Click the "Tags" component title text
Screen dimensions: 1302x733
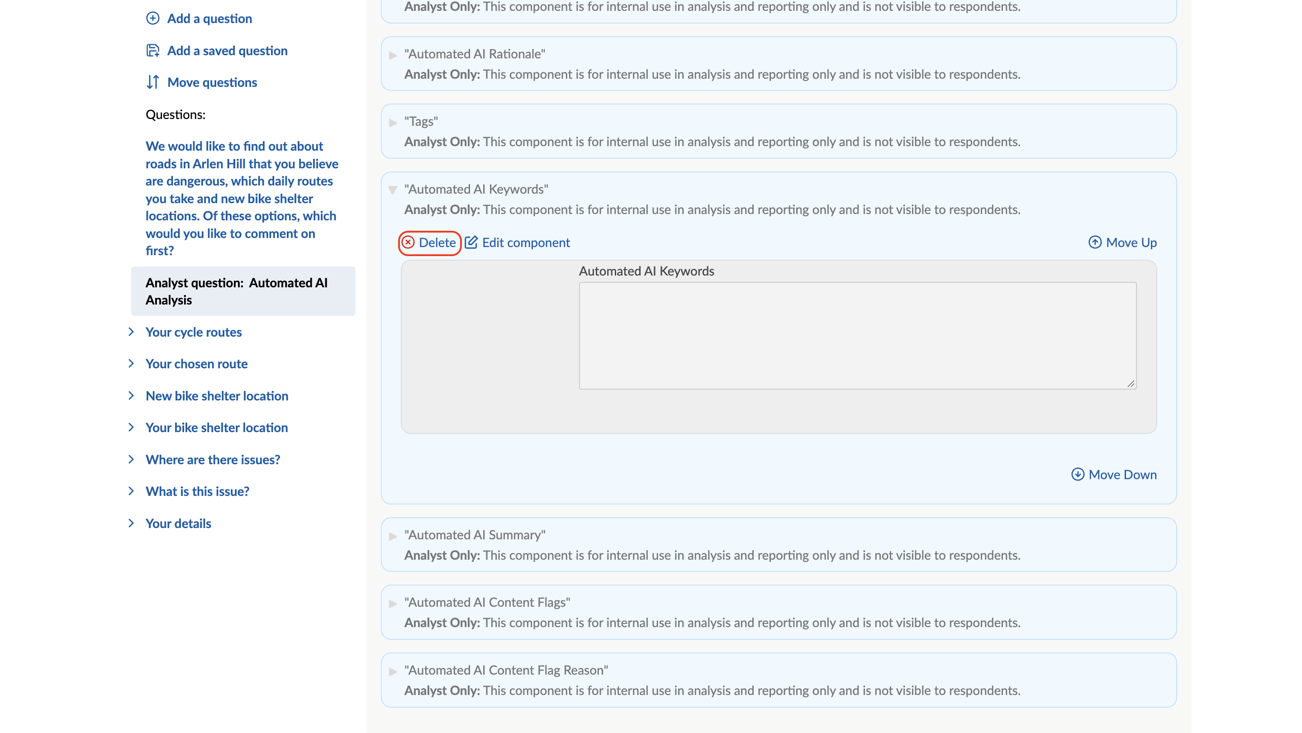coord(421,121)
